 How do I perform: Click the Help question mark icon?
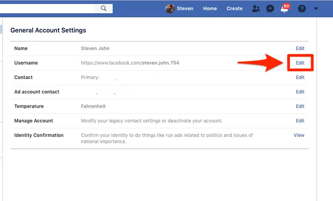tap(302, 9)
